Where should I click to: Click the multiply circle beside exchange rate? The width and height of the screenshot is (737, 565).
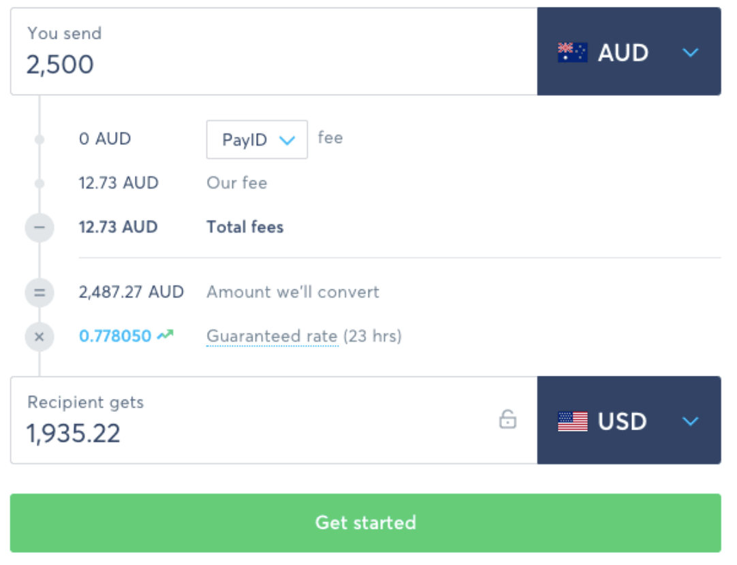pyautogui.click(x=40, y=336)
